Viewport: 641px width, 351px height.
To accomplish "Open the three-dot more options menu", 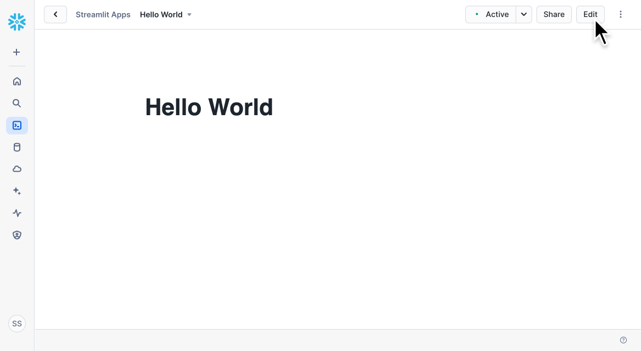I will pos(621,14).
